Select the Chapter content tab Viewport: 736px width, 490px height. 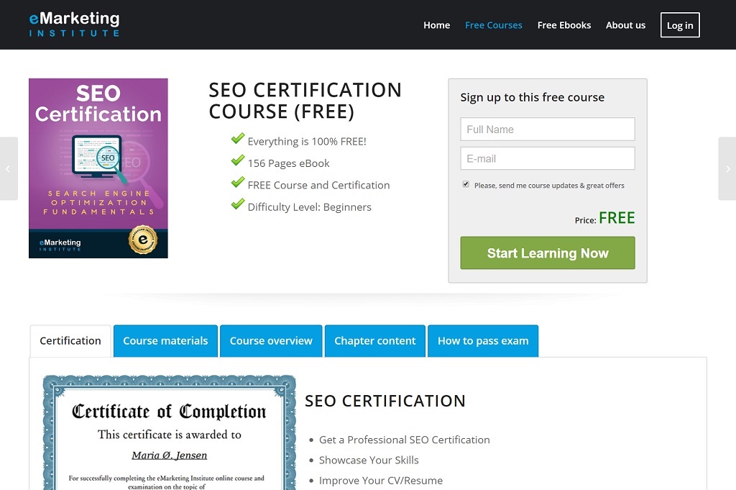click(374, 340)
